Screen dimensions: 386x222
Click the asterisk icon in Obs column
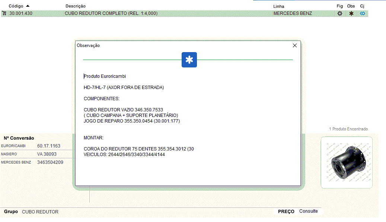pyautogui.click(x=351, y=13)
